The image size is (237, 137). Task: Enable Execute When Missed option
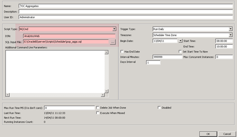coord(98,113)
